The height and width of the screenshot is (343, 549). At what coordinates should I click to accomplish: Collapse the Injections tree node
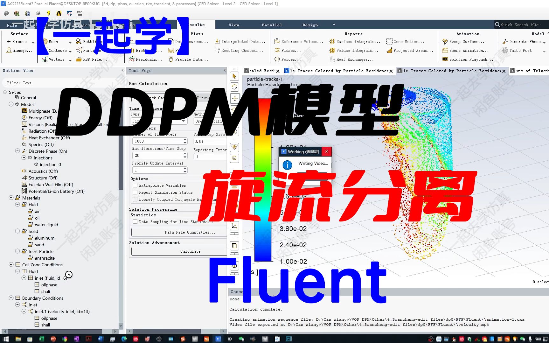(x=24, y=157)
